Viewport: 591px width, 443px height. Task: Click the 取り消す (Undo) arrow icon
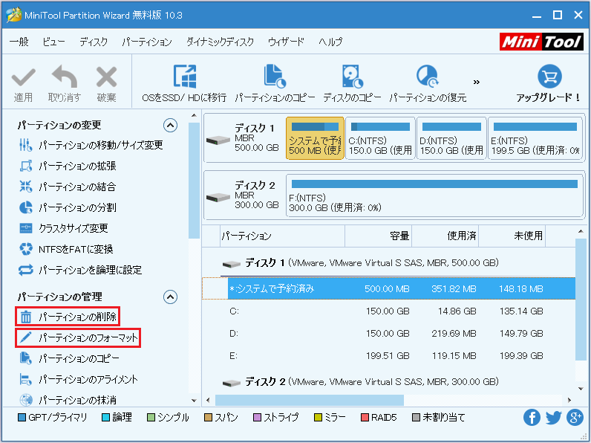click(x=65, y=77)
